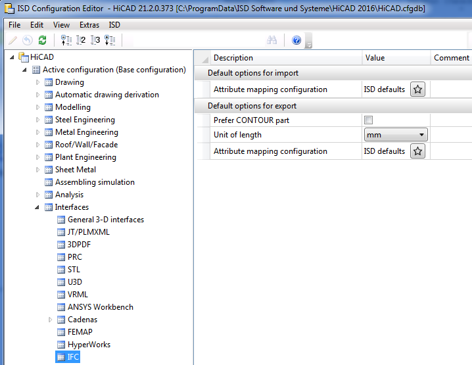
Task: Open the Edit menu
Action: coord(37,25)
